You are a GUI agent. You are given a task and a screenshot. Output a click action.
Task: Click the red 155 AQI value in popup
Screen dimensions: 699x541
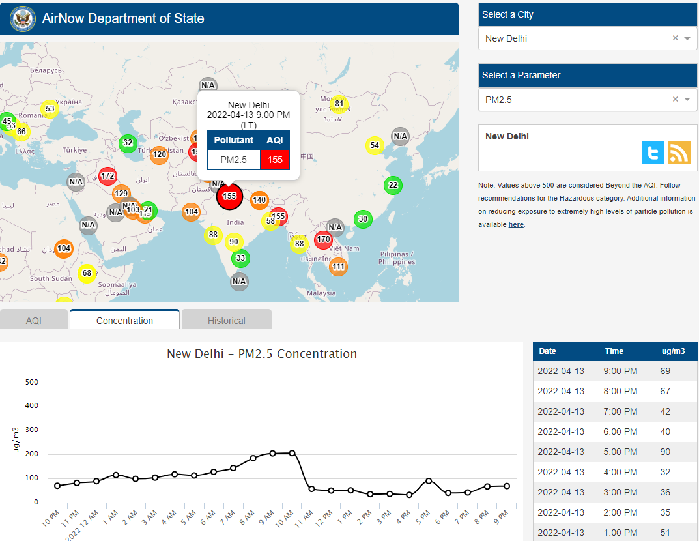[x=274, y=160]
